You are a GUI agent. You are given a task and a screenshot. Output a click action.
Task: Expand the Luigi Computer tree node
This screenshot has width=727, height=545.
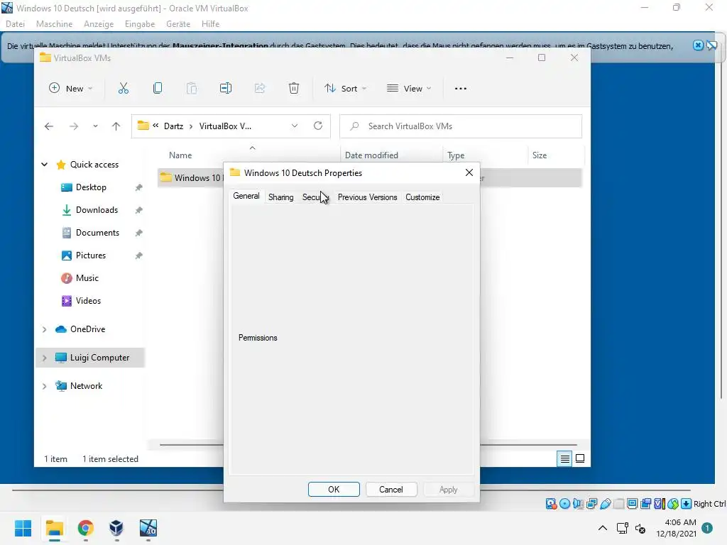tap(45, 358)
